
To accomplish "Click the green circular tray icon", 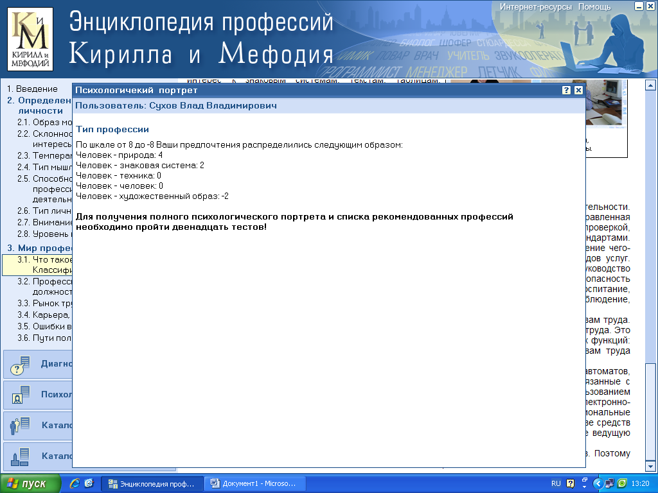I will click(622, 483).
